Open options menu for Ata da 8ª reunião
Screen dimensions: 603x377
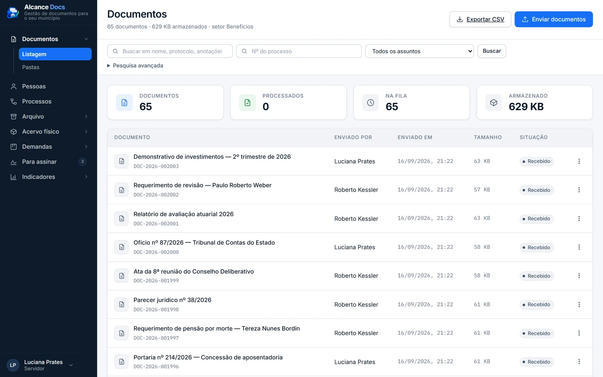(x=579, y=276)
